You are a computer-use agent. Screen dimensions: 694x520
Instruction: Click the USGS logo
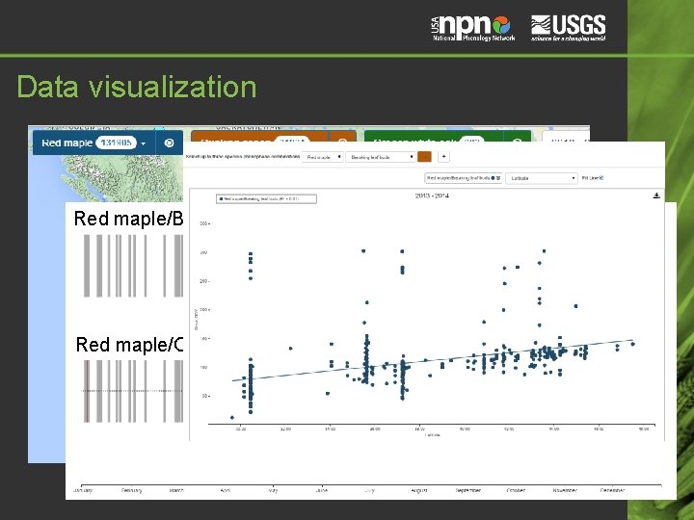[569, 28]
